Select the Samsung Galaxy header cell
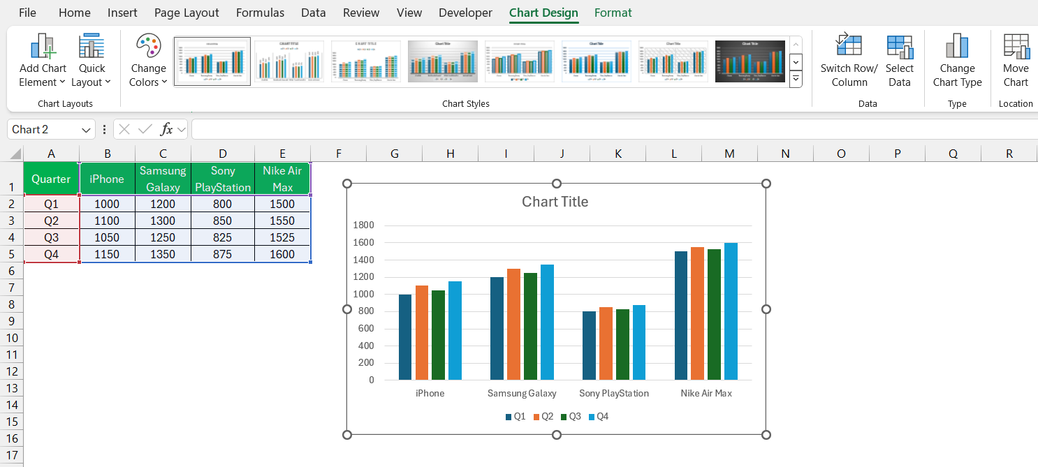 (x=163, y=179)
